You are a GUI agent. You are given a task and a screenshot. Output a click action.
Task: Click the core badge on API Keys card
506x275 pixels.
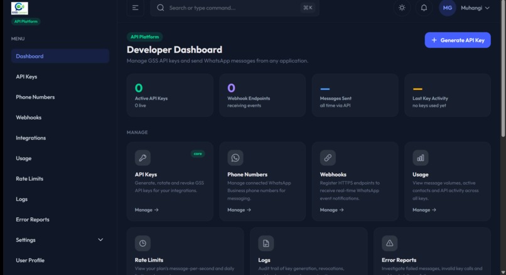click(x=198, y=154)
